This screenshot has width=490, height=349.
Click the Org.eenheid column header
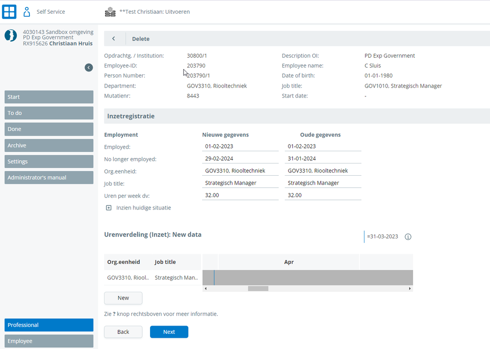(x=124, y=262)
